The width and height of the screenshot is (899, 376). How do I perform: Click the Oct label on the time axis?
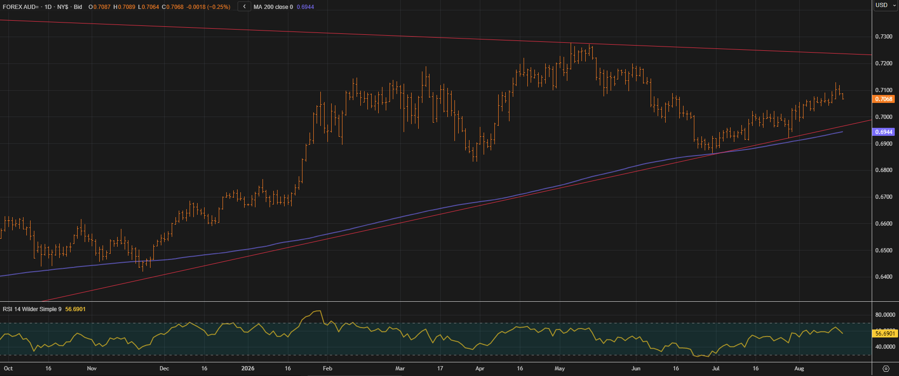click(8, 368)
